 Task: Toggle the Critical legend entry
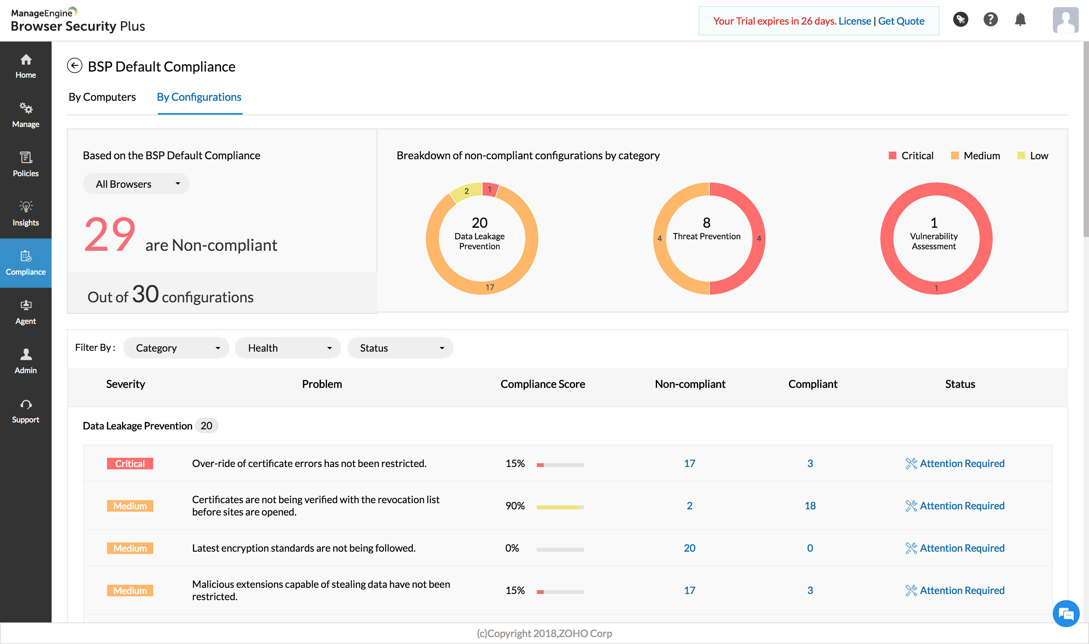click(x=911, y=156)
